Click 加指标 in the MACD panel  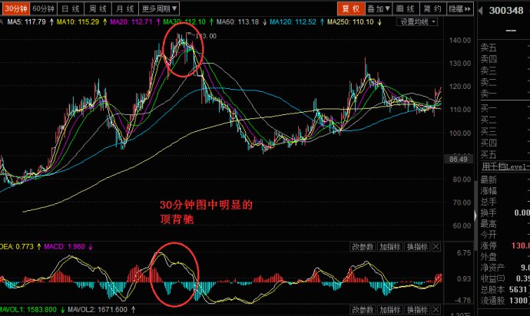(x=390, y=247)
